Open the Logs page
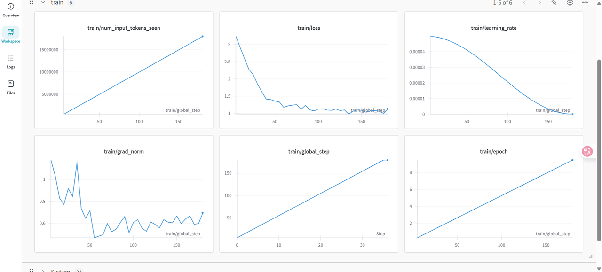Image resolution: width=602 pixels, height=272 pixels. tap(11, 62)
